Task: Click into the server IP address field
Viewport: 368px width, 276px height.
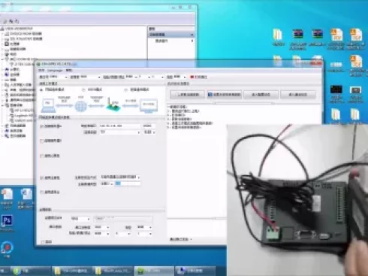Action: point(119,126)
